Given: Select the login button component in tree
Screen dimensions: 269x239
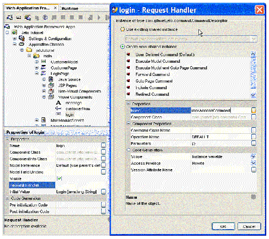Looking at the screenshot, I should click(70, 115).
